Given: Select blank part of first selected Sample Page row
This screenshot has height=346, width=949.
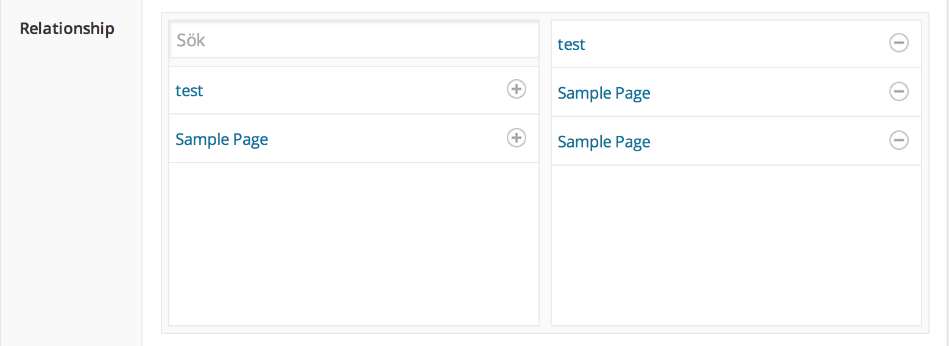Looking at the screenshot, I should pyautogui.click(x=770, y=93).
